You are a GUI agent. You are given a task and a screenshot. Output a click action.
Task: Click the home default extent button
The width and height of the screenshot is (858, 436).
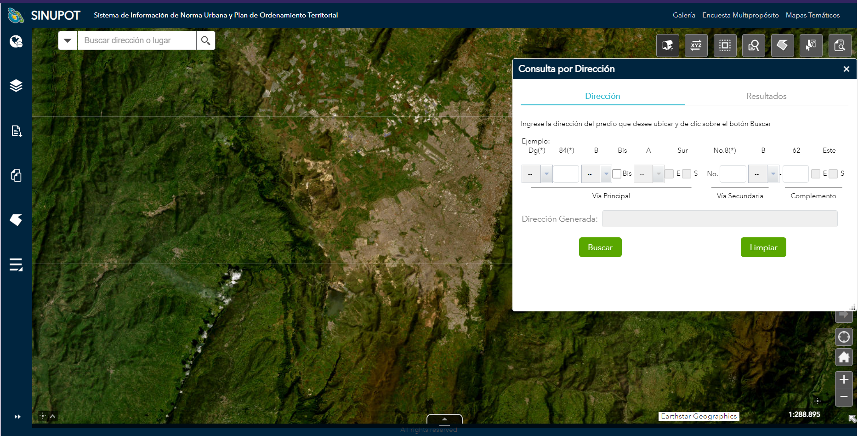tap(844, 357)
